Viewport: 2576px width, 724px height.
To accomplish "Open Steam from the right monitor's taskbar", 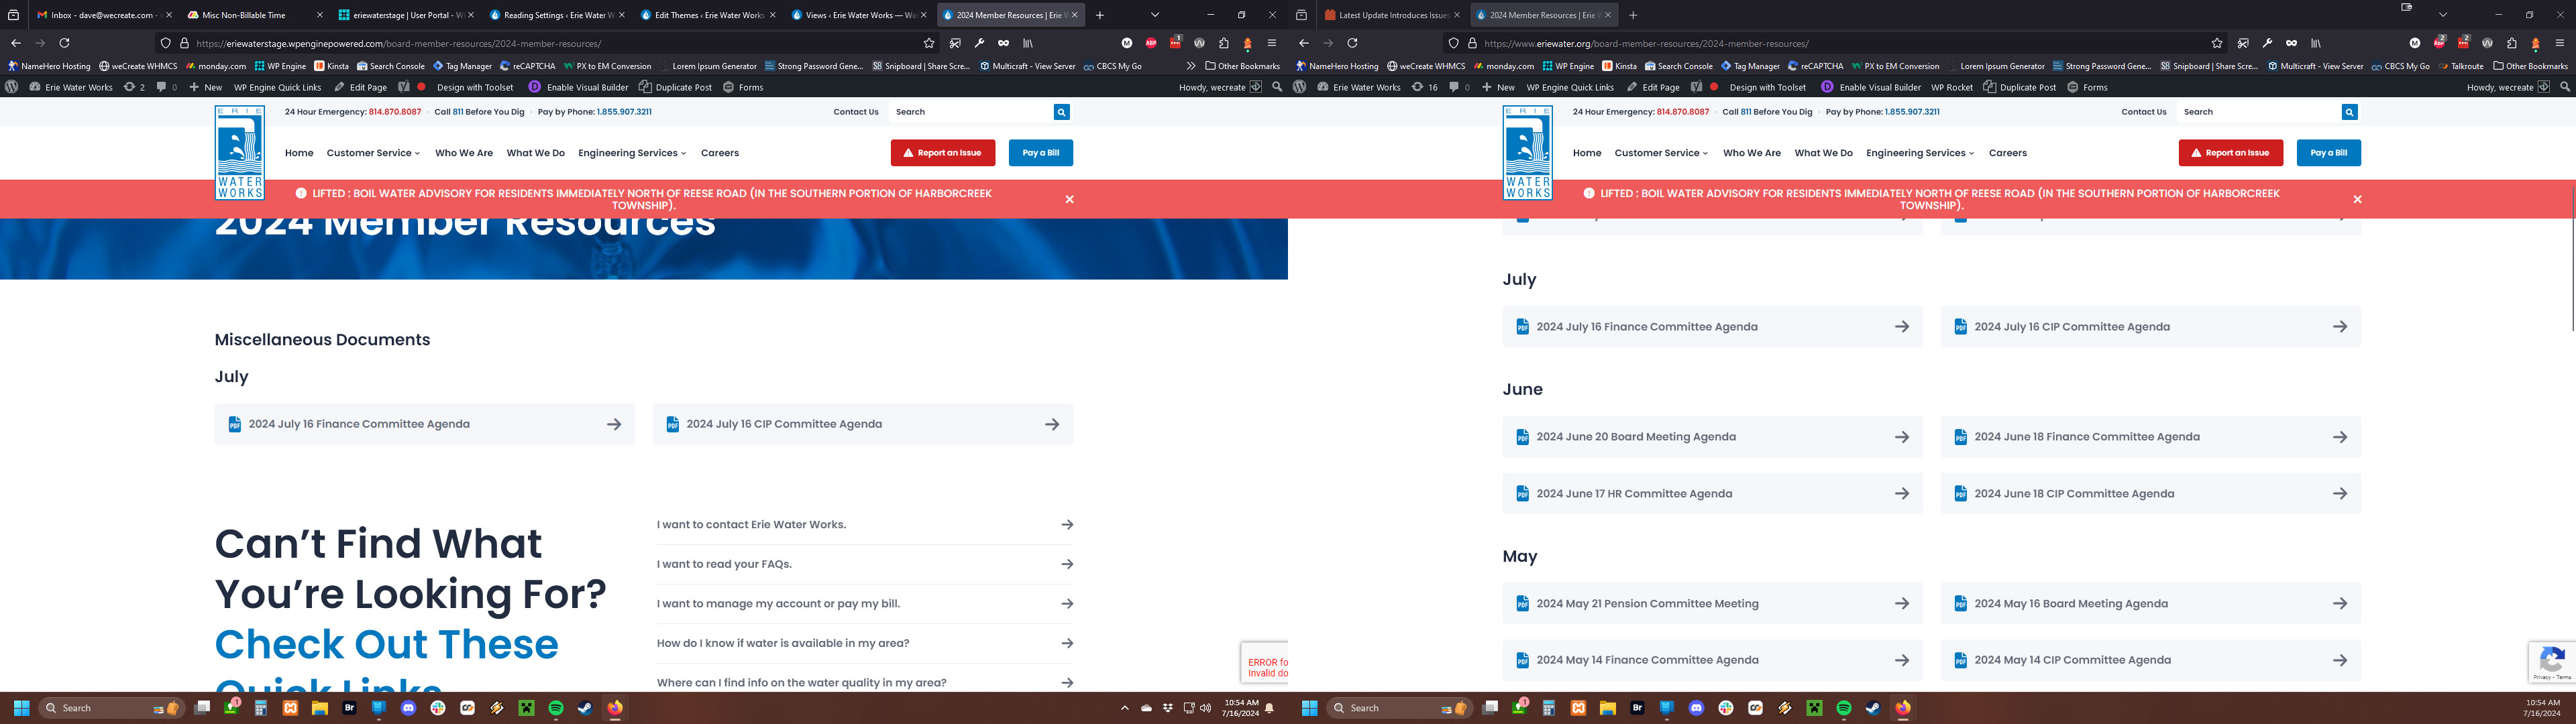I will click(1873, 708).
